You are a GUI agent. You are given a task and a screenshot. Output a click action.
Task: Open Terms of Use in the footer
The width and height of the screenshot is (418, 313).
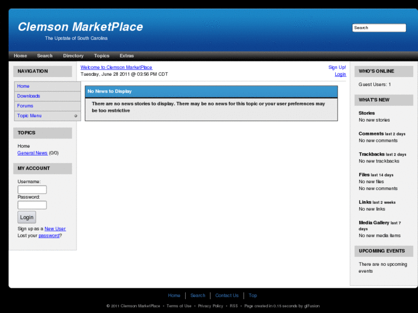click(x=179, y=306)
